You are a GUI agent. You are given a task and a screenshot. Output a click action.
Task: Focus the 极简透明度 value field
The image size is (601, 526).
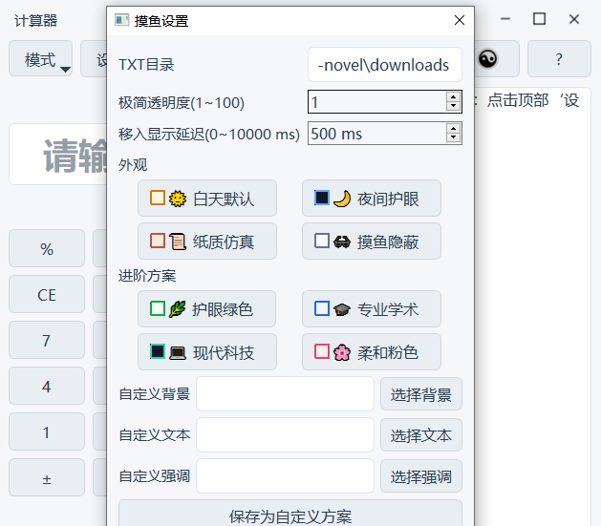tap(377, 102)
